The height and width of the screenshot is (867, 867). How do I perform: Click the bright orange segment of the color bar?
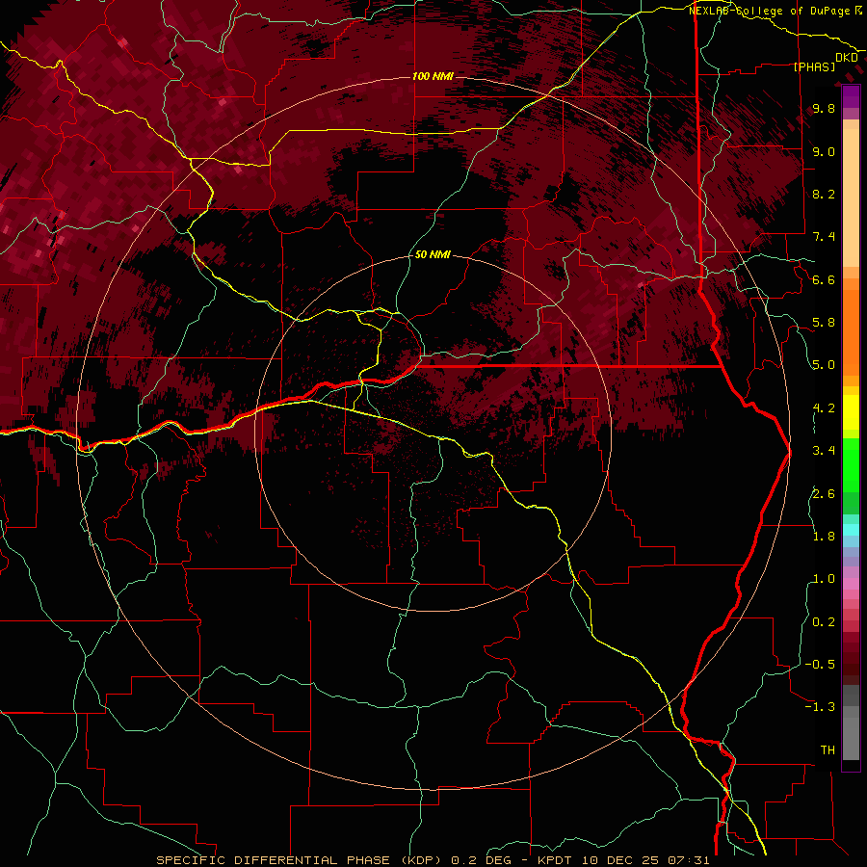[851, 332]
